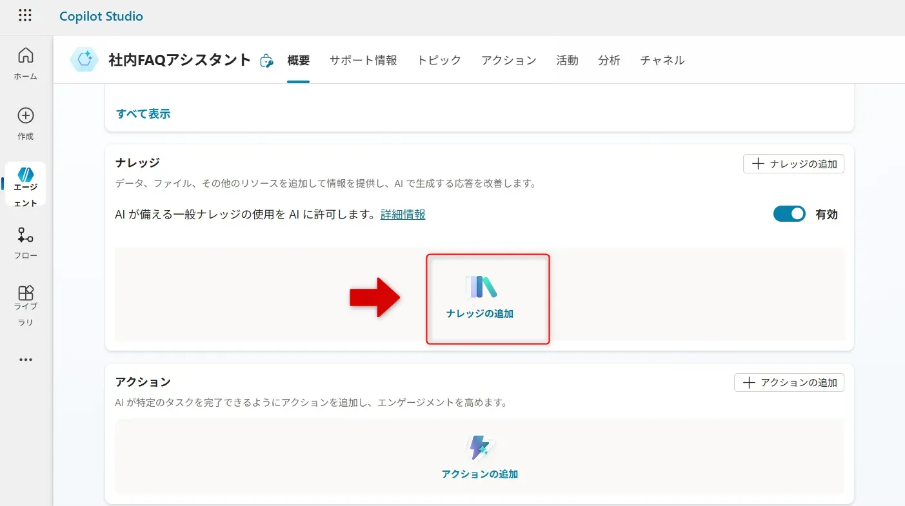Image resolution: width=905 pixels, height=506 pixels.
Task: Click the + アクションの追加 button
Action: (789, 382)
